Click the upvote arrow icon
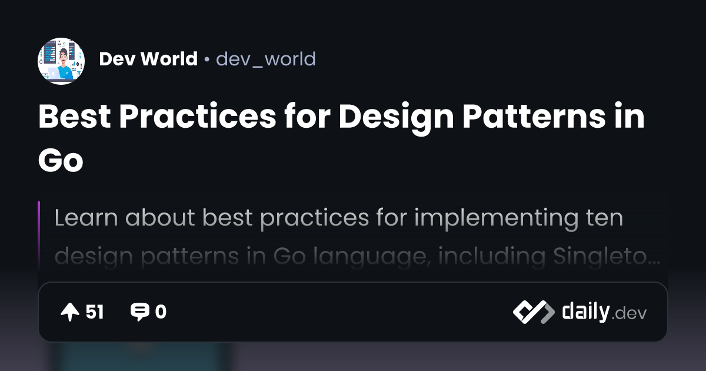 (70, 312)
